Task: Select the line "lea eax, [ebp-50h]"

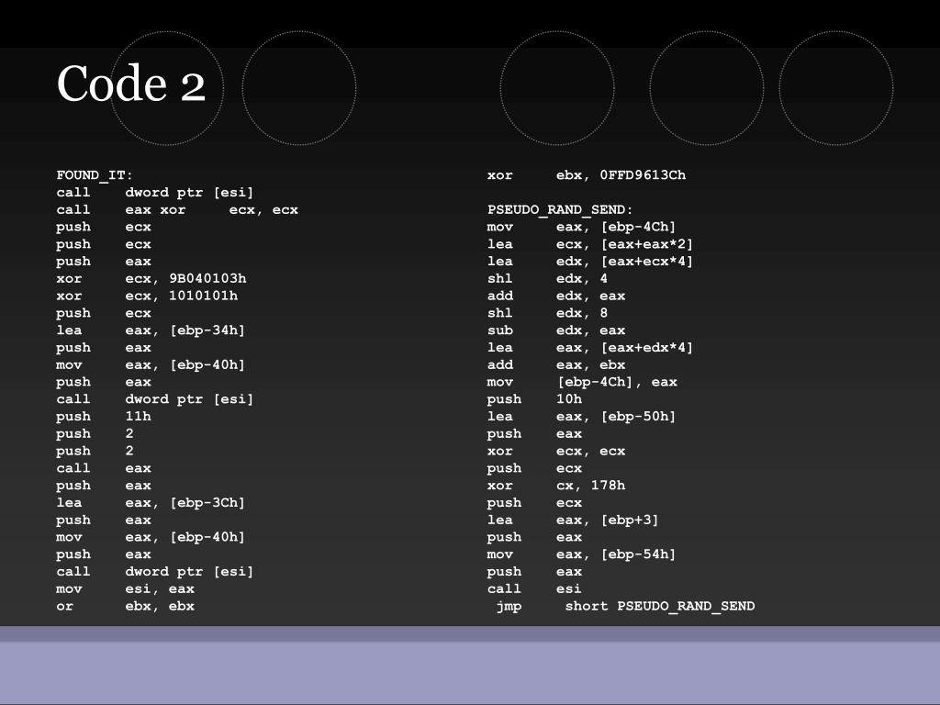Action: tap(581, 417)
